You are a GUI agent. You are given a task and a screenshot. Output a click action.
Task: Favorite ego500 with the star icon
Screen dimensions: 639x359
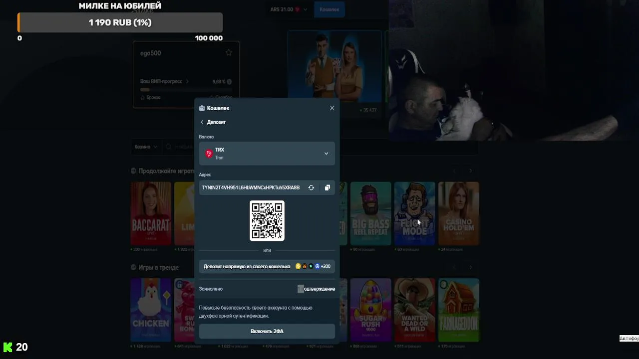(x=229, y=53)
